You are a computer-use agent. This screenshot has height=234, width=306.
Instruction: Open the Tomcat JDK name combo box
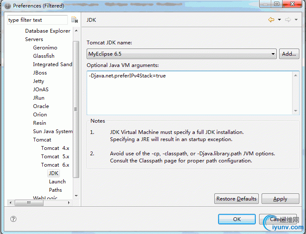182,54
